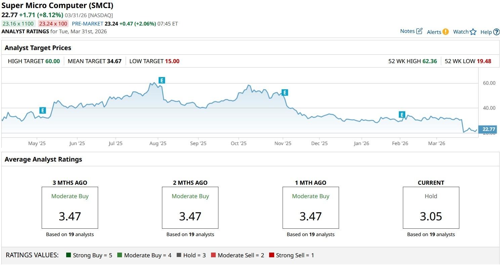Click the earnings marker near Aug '25
This screenshot has width=502, height=265.
(x=162, y=80)
